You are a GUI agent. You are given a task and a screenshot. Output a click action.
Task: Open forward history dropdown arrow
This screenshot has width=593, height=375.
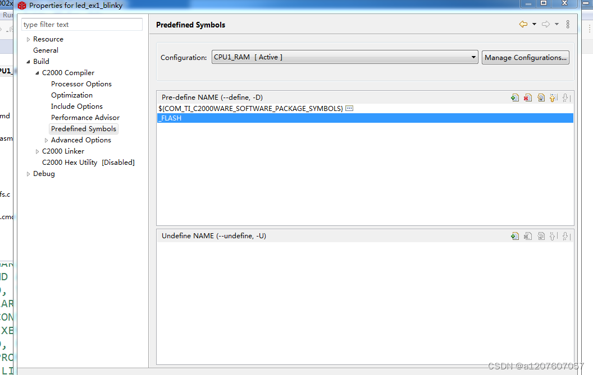tap(556, 24)
